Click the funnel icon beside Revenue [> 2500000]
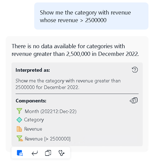 [x=20, y=138]
